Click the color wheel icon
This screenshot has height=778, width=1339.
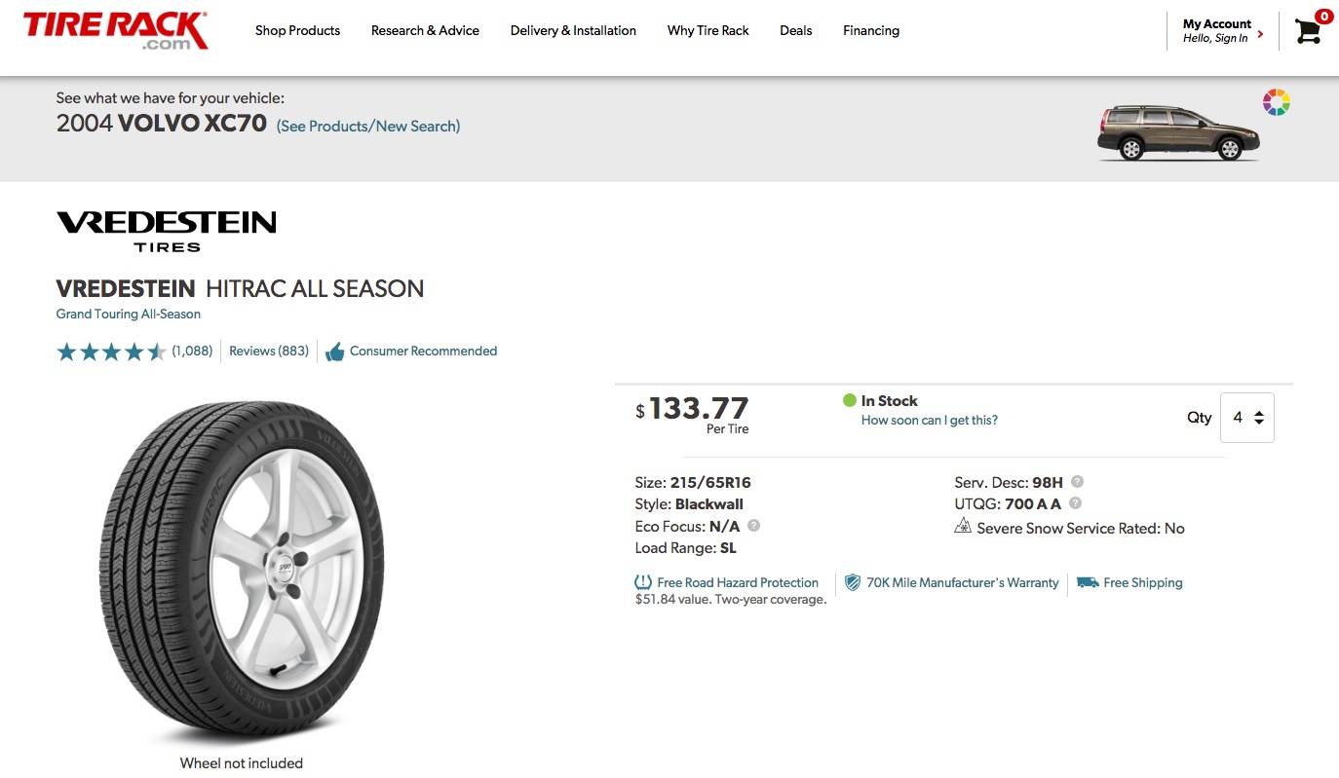coord(1276,102)
